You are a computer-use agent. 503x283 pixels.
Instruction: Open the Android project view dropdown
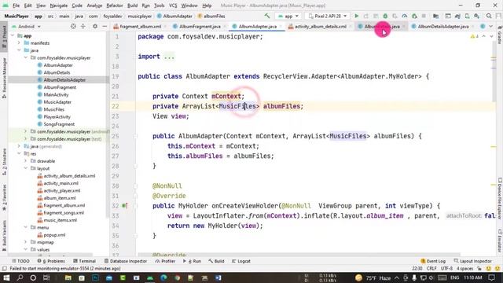click(x=26, y=26)
